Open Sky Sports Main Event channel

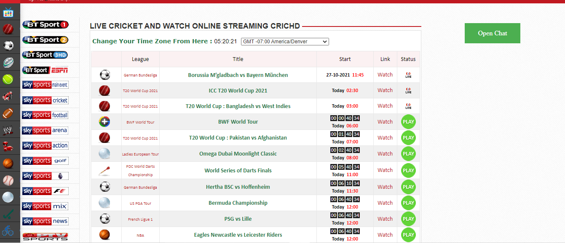45,85
